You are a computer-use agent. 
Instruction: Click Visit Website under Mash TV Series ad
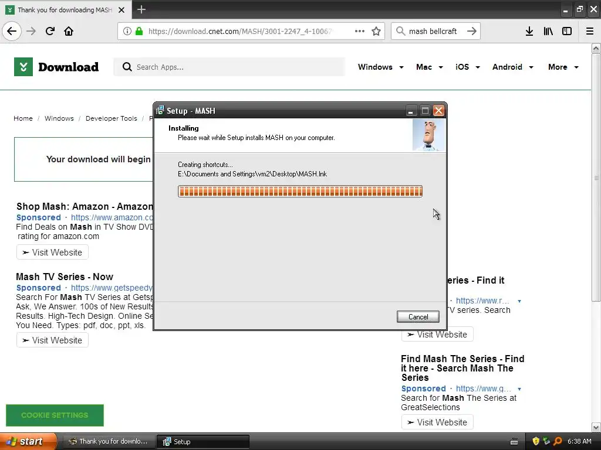coord(52,340)
